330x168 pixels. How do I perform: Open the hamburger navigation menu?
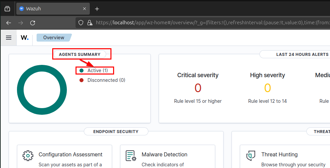tap(9, 38)
